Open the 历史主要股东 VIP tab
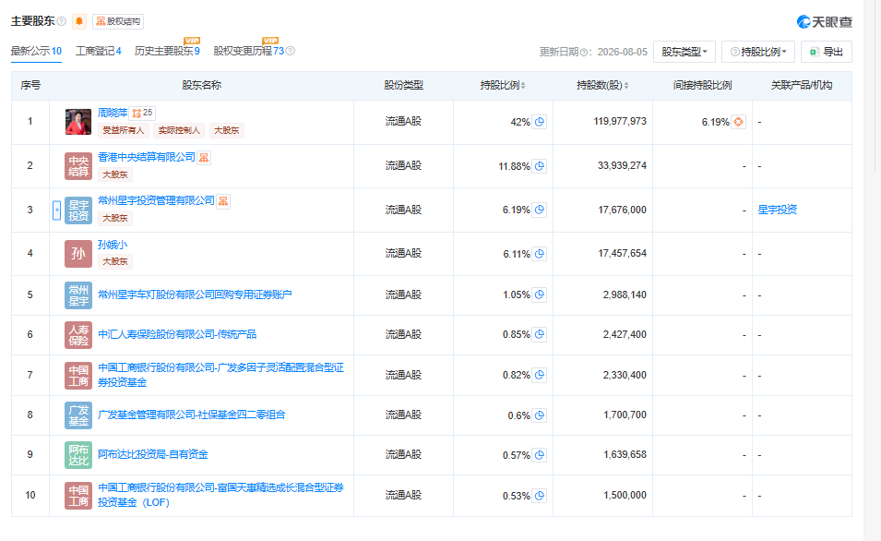This screenshot has height=541, width=881. 167,51
